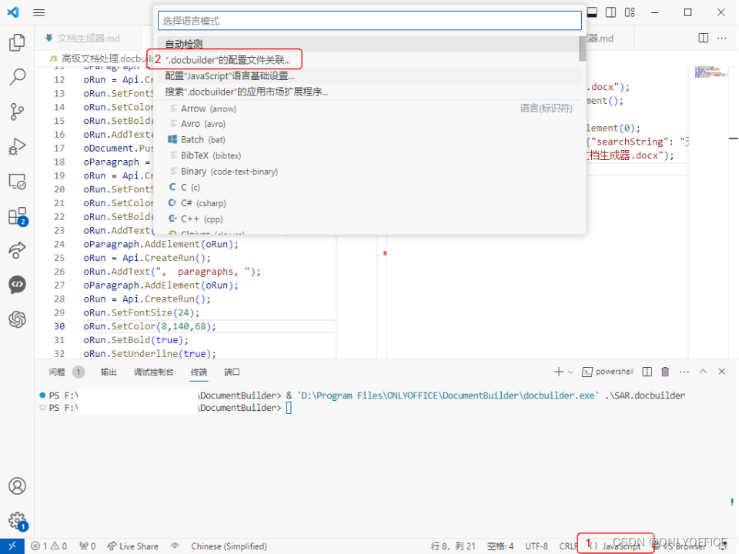Open Live Share view in activity bar
The image size is (739, 554).
coord(17,250)
